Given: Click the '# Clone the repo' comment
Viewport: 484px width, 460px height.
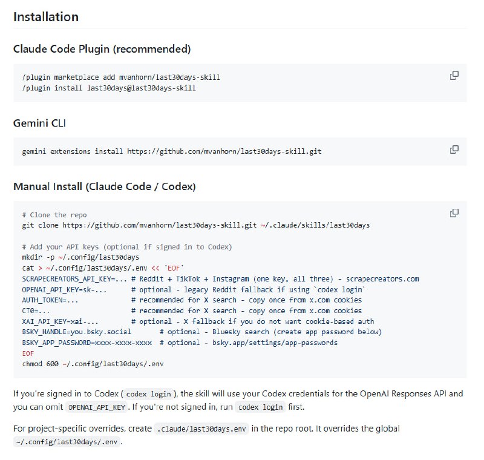Looking at the screenshot, I should point(54,215).
